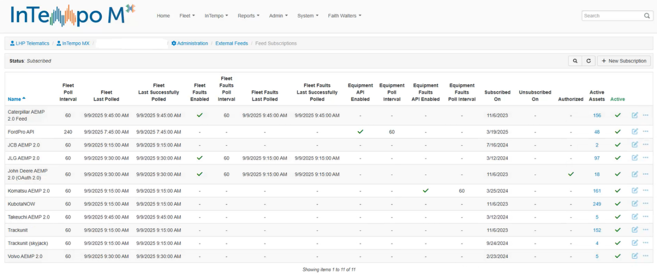Click the search magnifier toolbar button
This screenshot has height=276, width=657.
click(x=575, y=61)
